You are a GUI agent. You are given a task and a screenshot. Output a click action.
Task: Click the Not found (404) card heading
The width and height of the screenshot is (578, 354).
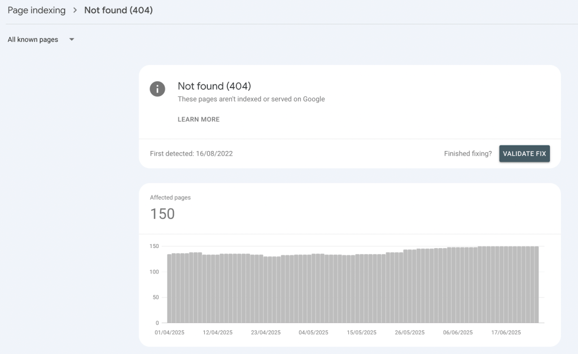click(214, 86)
